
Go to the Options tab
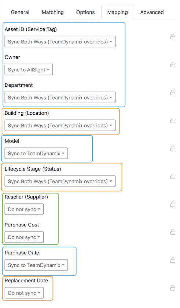pos(85,12)
